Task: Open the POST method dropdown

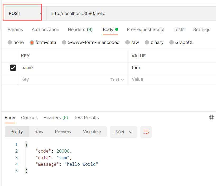Action: click(23, 13)
